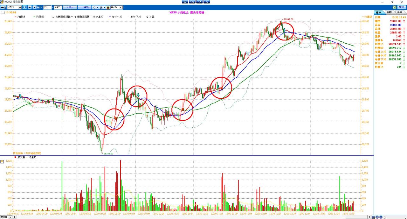The image size is (407, 219).
Task: Click the MXF8 小指近全 歷史走勢圖 chart title
Action: pos(187,12)
